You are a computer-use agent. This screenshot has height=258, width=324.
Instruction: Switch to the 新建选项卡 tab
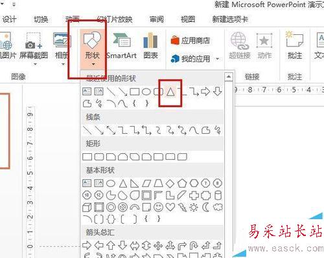230,19
